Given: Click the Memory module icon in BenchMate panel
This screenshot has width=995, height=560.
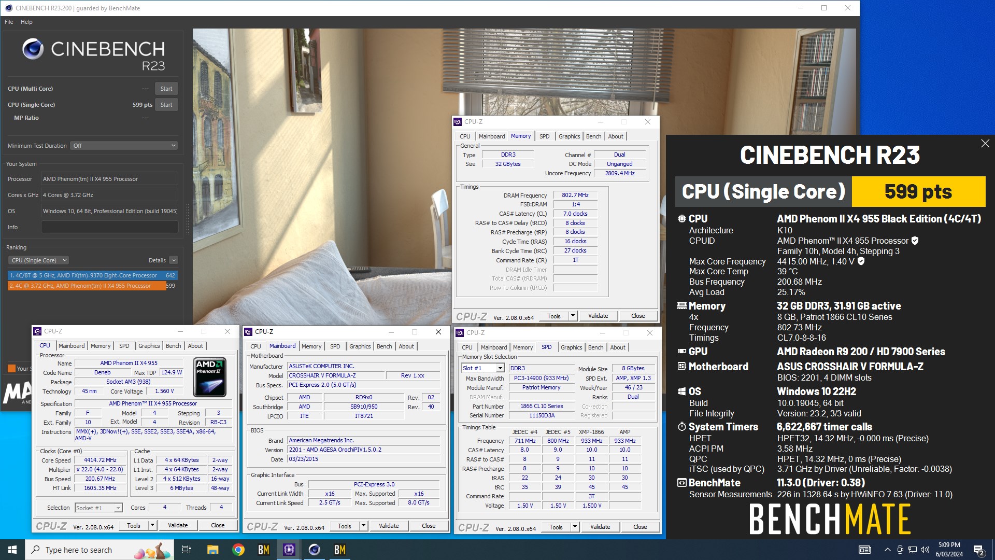Looking at the screenshot, I should point(681,306).
